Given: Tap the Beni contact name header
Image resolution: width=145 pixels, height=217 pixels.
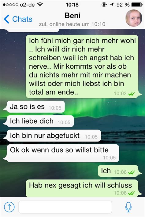Looking at the screenshot, I should (x=72, y=15).
